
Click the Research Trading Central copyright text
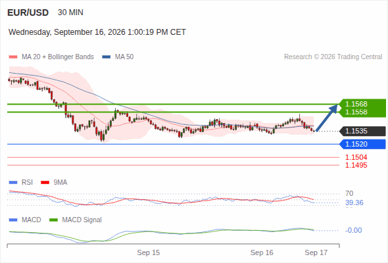333,57
